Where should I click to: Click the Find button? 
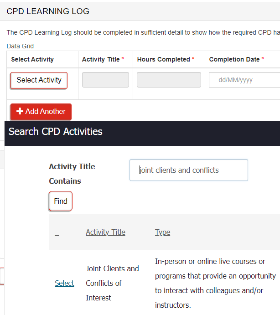coord(61,201)
